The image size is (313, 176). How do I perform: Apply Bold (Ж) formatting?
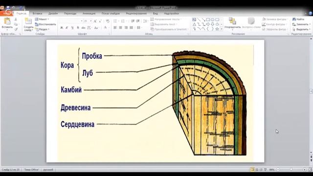62,27
